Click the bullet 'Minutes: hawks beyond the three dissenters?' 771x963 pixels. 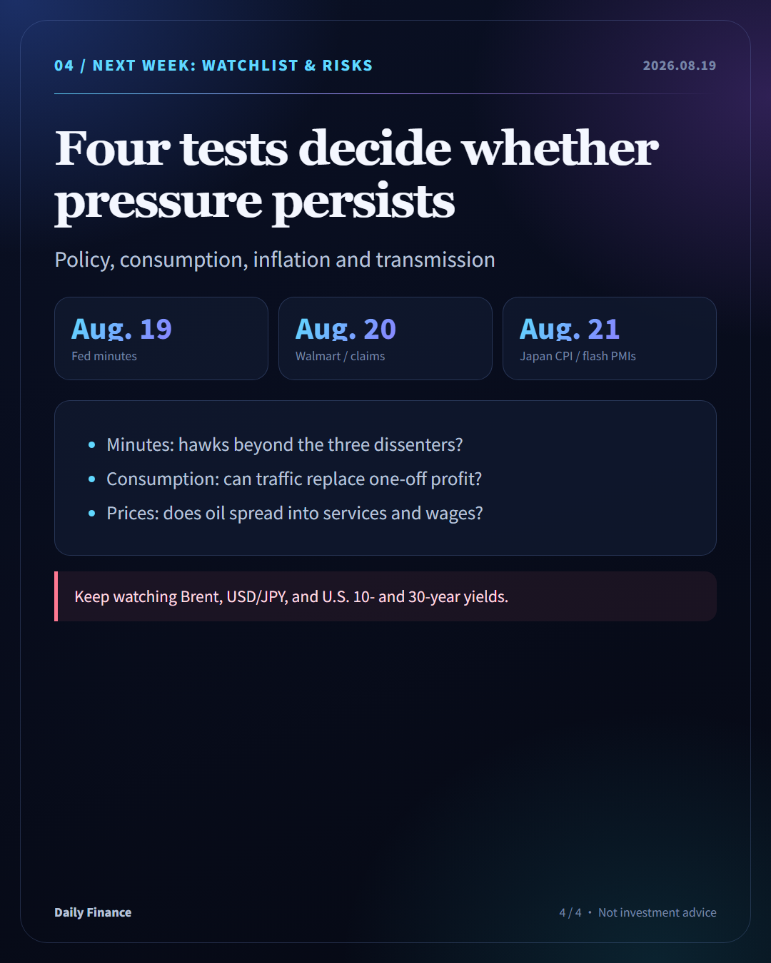[285, 444]
